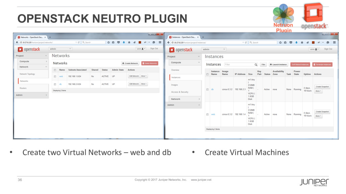Tick the web instance row checkbox

tap(207, 115)
